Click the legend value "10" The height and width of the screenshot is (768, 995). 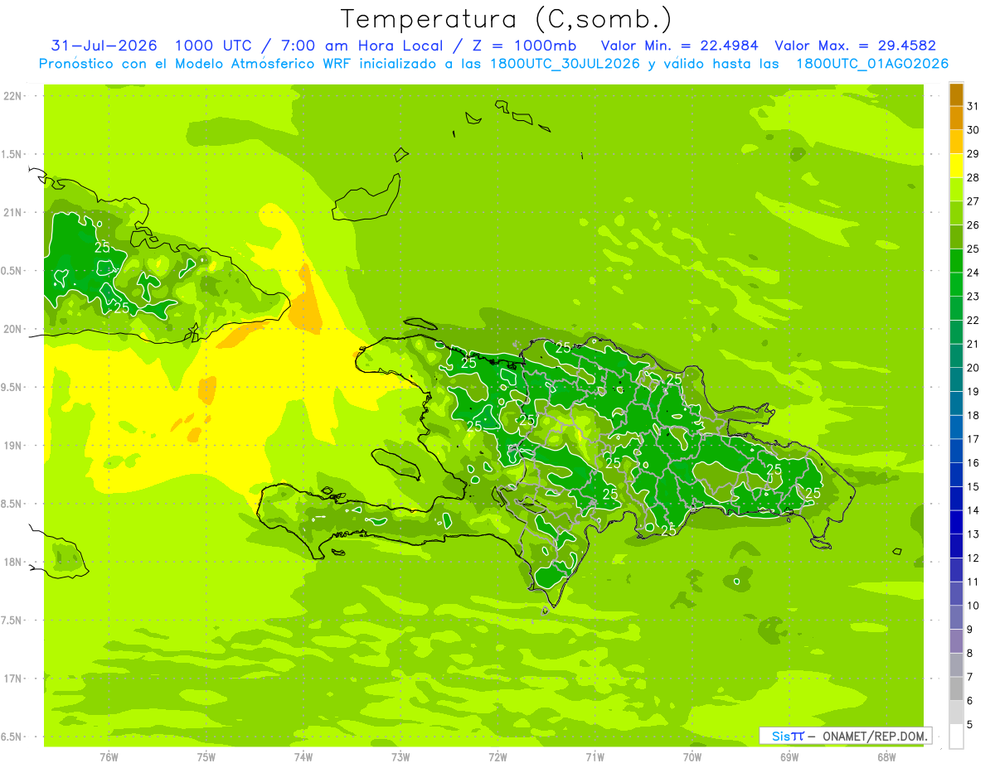[973, 606]
